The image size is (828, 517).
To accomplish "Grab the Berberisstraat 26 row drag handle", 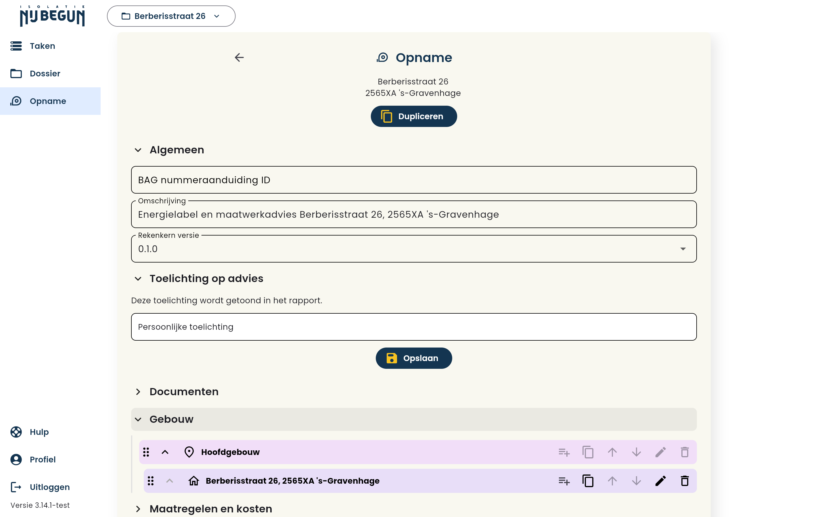I will click(x=151, y=481).
